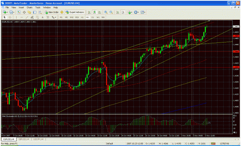Open the Strategy Tester icon
The height and width of the screenshot is (146, 241).
pyautogui.click(x=40, y=12)
